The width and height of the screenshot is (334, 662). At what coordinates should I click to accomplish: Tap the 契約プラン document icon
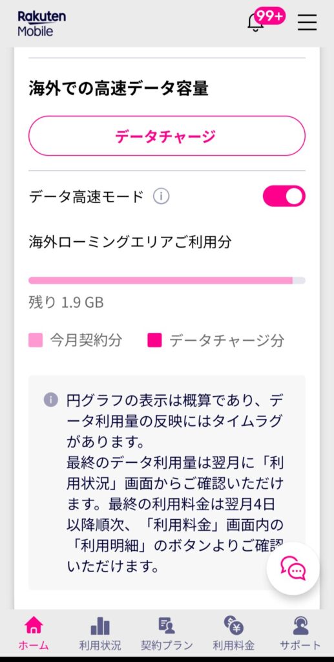[x=167, y=626]
